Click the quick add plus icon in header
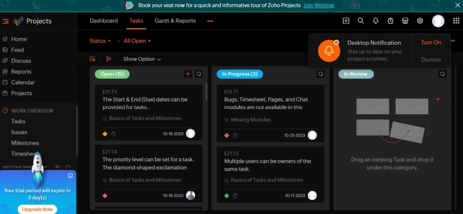This screenshot has height=214, width=463. [346, 21]
